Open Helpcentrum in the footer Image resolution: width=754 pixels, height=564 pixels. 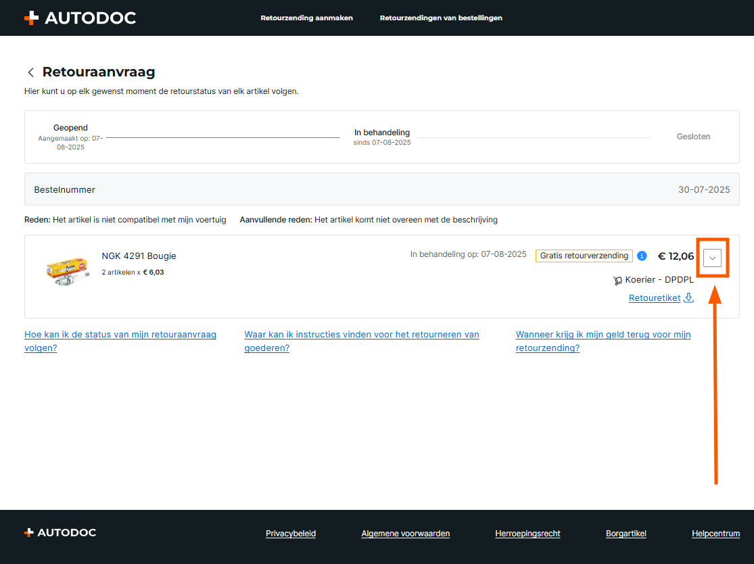(715, 534)
